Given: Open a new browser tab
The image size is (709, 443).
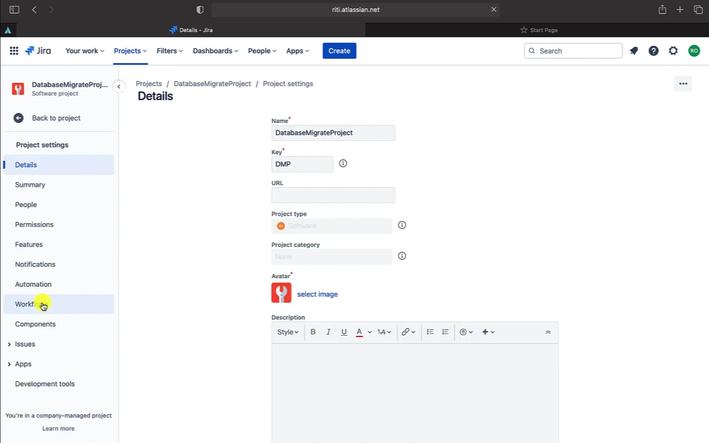Looking at the screenshot, I should click(680, 9).
